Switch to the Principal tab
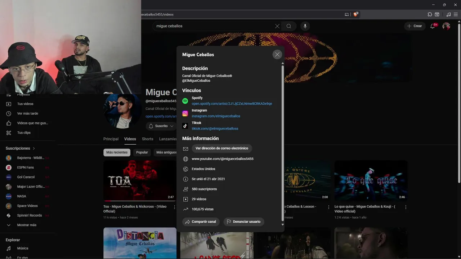The width and height of the screenshot is (461, 259). coord(111,139)
